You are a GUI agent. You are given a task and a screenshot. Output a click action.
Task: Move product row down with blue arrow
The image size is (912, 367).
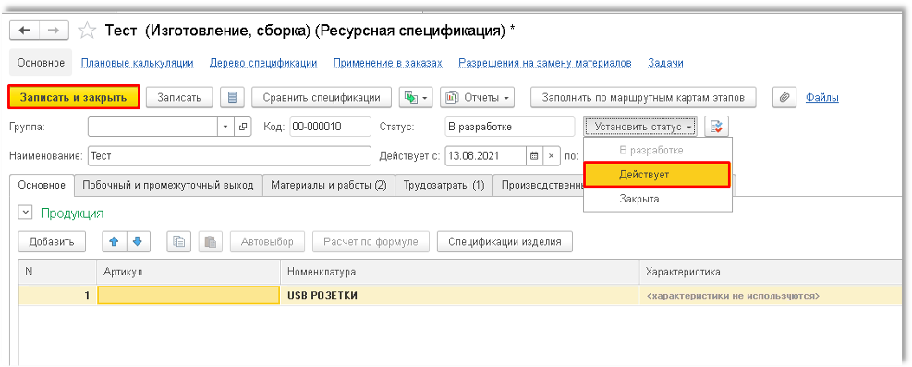tap(138, 241)
